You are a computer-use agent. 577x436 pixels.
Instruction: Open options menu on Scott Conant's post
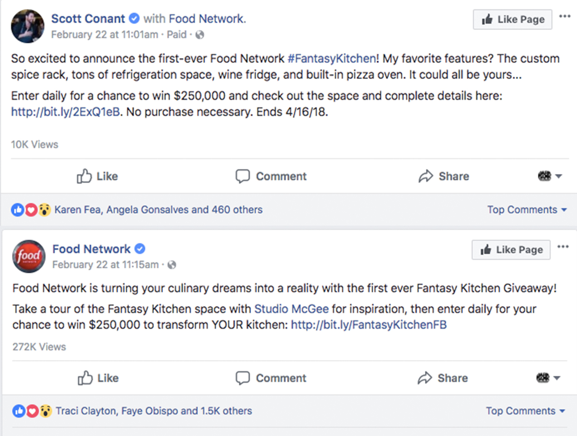click(565, 16)
